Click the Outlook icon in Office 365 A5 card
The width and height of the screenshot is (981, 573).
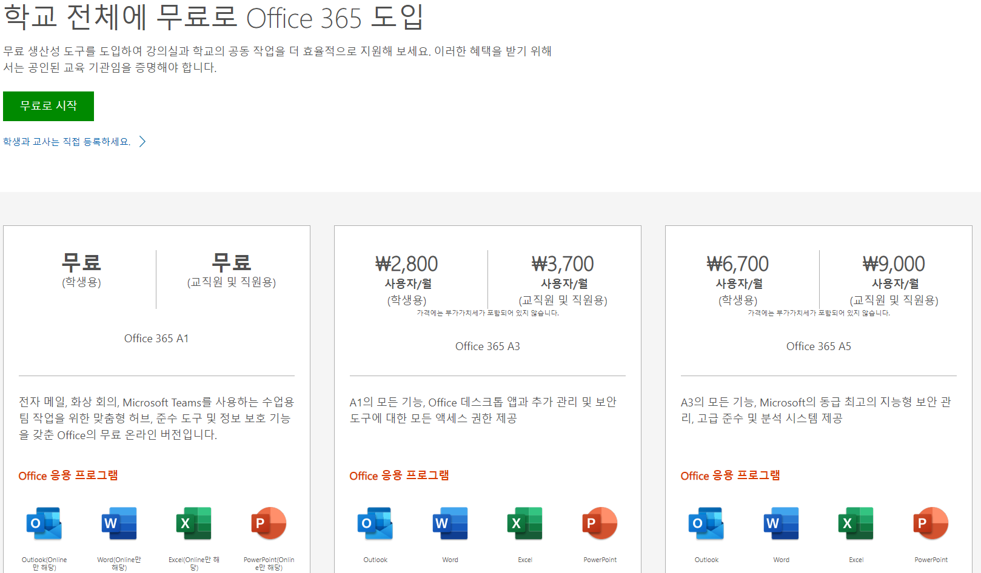[x=706, y=523]
